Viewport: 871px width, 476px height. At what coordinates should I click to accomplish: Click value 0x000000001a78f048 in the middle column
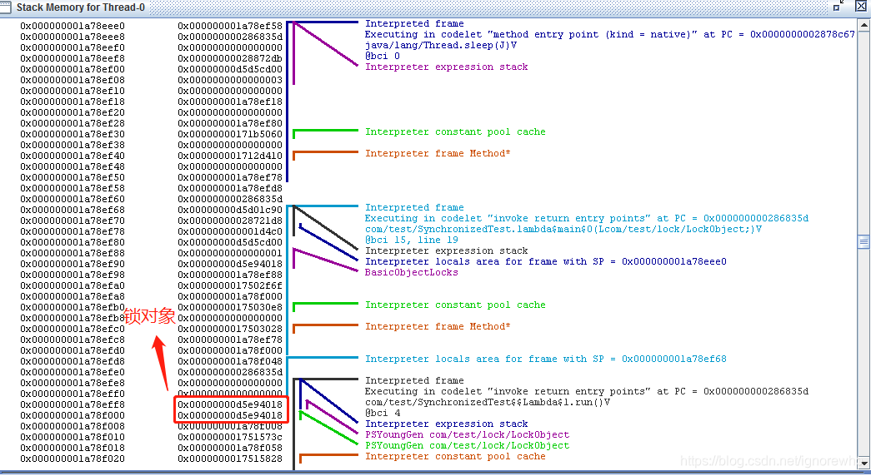pyautogui.click(x=230, y=361)
